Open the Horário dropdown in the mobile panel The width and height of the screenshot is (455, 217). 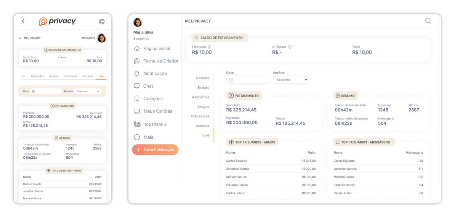point(88,91)
